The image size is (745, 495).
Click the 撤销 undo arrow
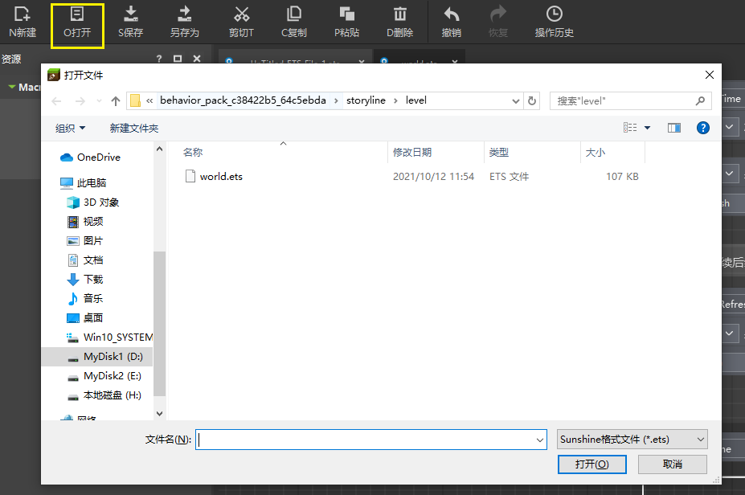click(x=452, y=14)
